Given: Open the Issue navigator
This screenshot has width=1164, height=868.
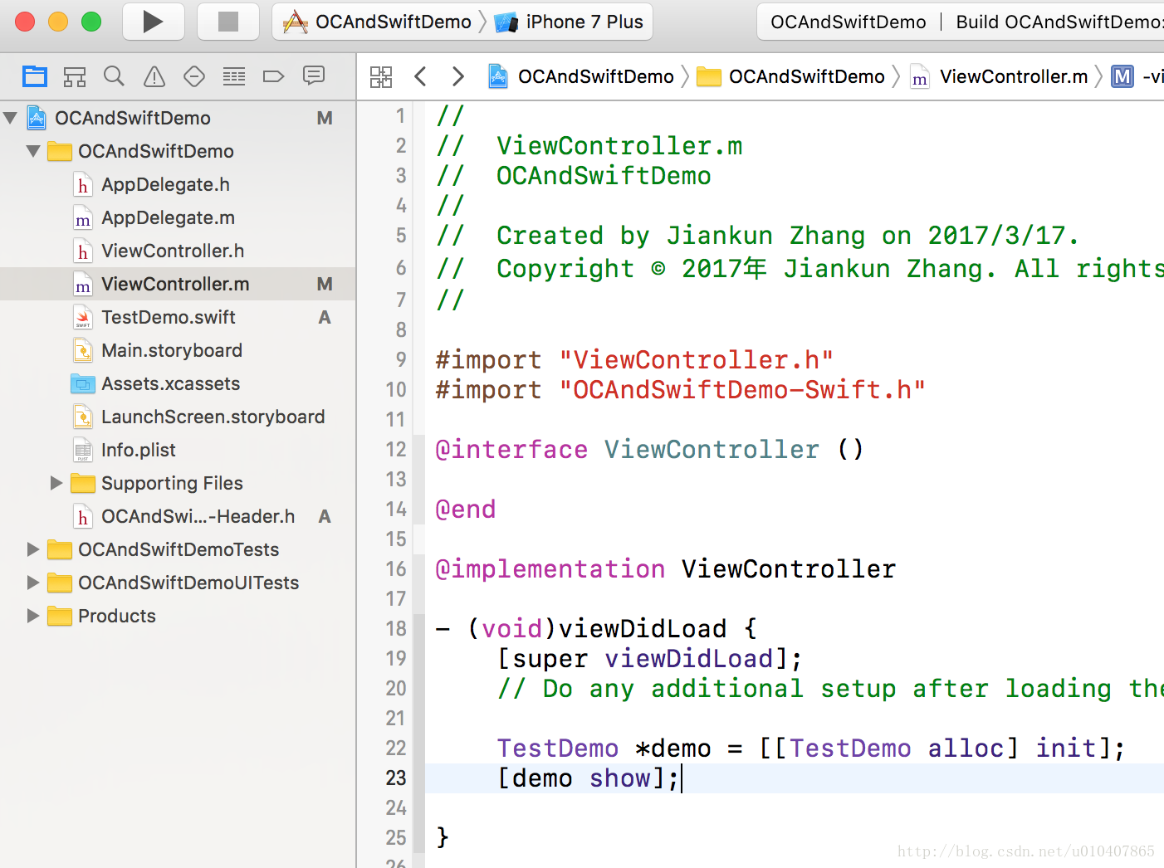Looking at the screenshot, I should pyautogui.click(x=154, y=77).
